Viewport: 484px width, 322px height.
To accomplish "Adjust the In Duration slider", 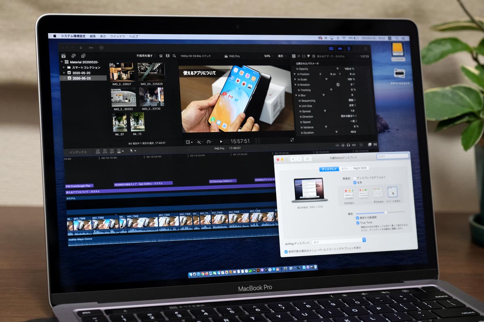I will 336,132.
